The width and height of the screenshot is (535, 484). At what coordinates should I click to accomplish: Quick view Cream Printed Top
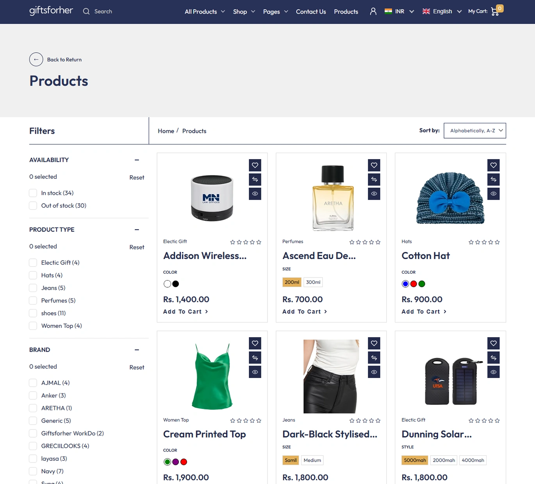point(255,372)
